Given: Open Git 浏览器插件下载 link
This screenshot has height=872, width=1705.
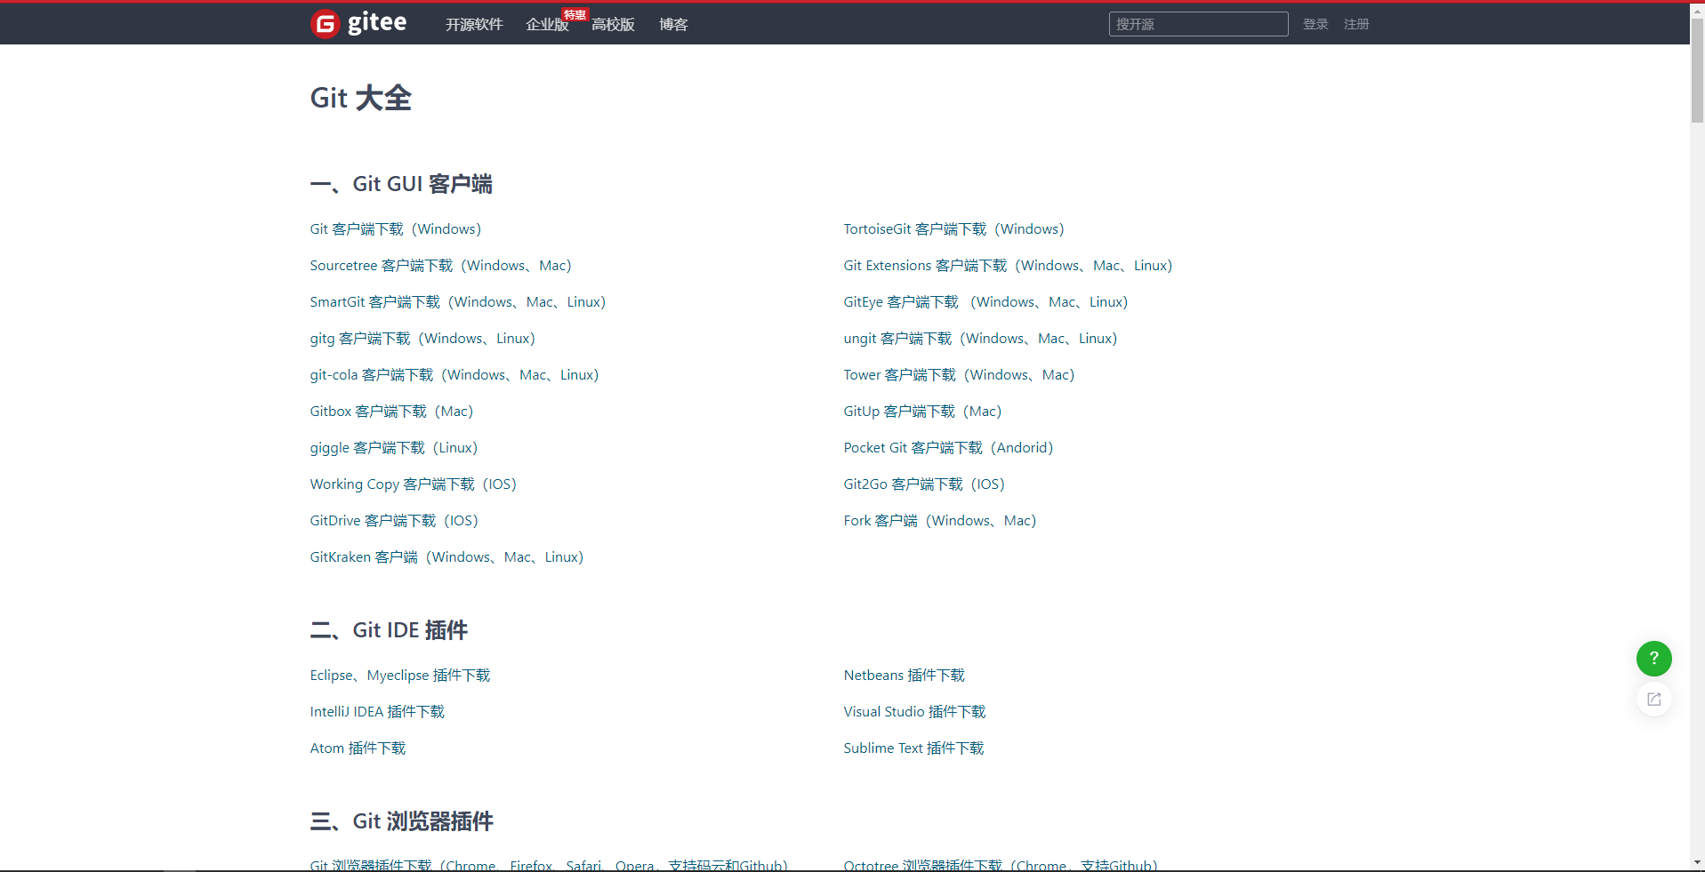Looking at the screenshot, I should (549, 865).
